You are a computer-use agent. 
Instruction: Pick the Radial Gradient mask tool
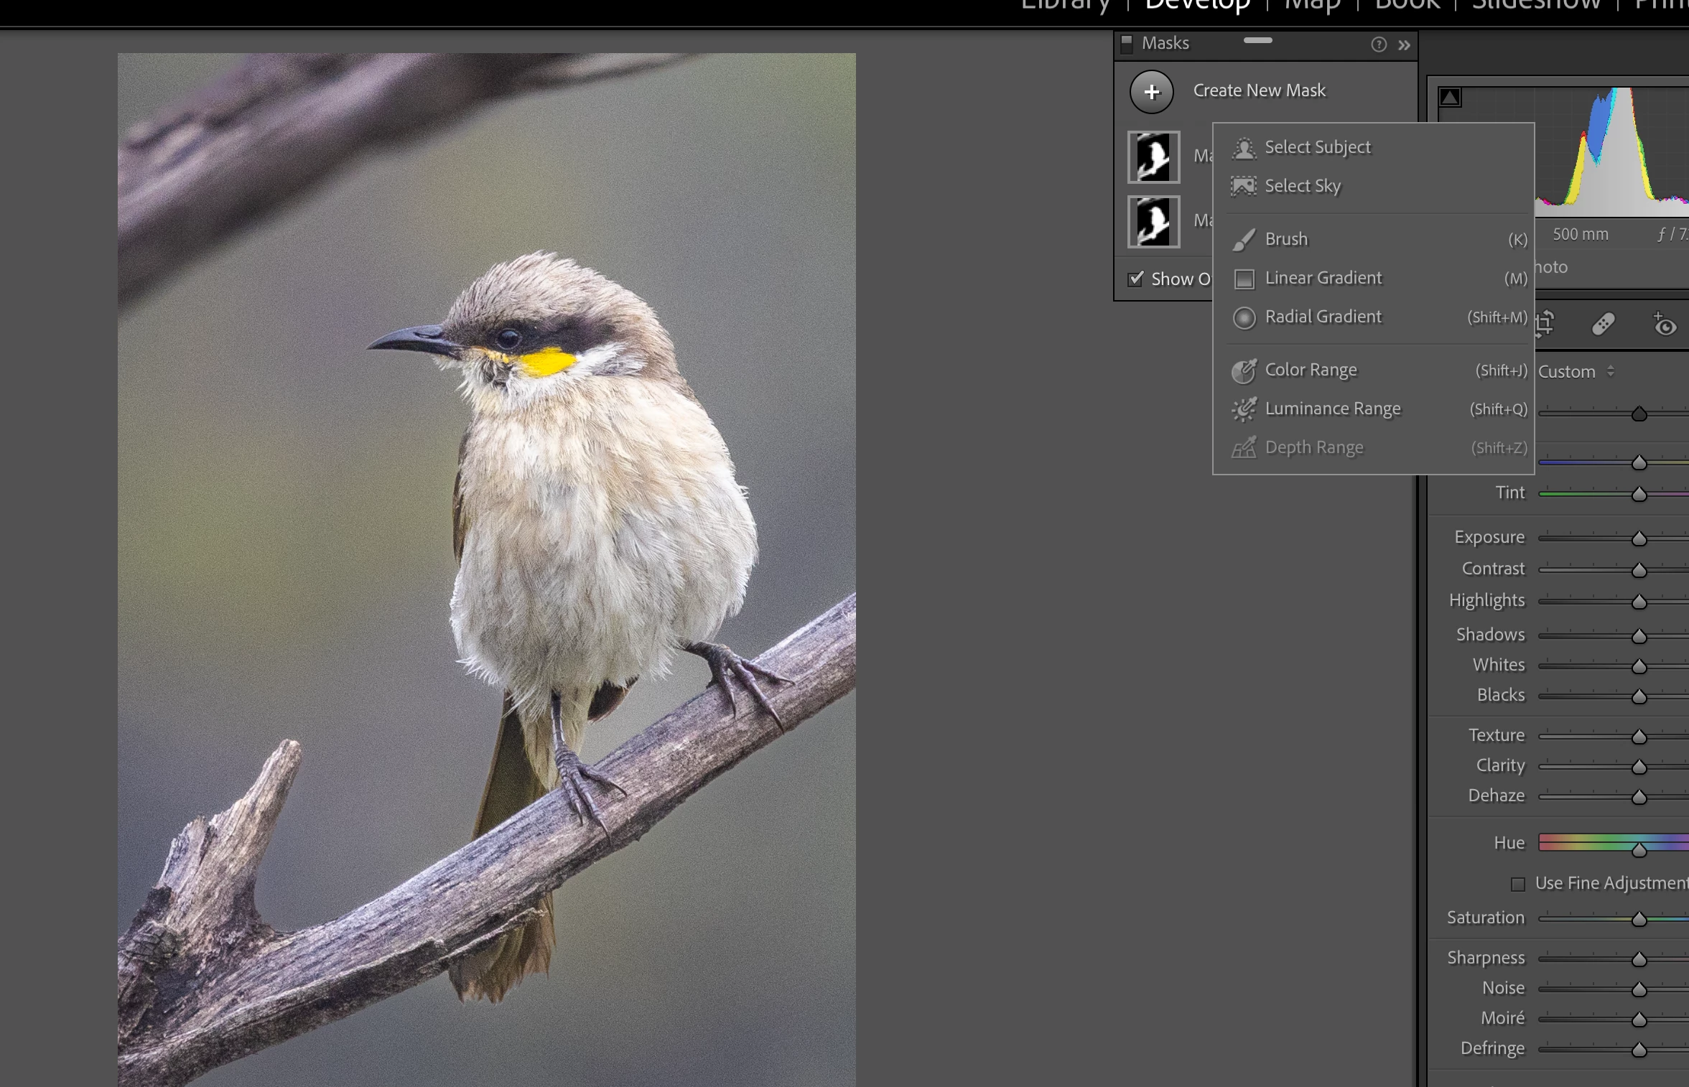tap(1323, 317)
